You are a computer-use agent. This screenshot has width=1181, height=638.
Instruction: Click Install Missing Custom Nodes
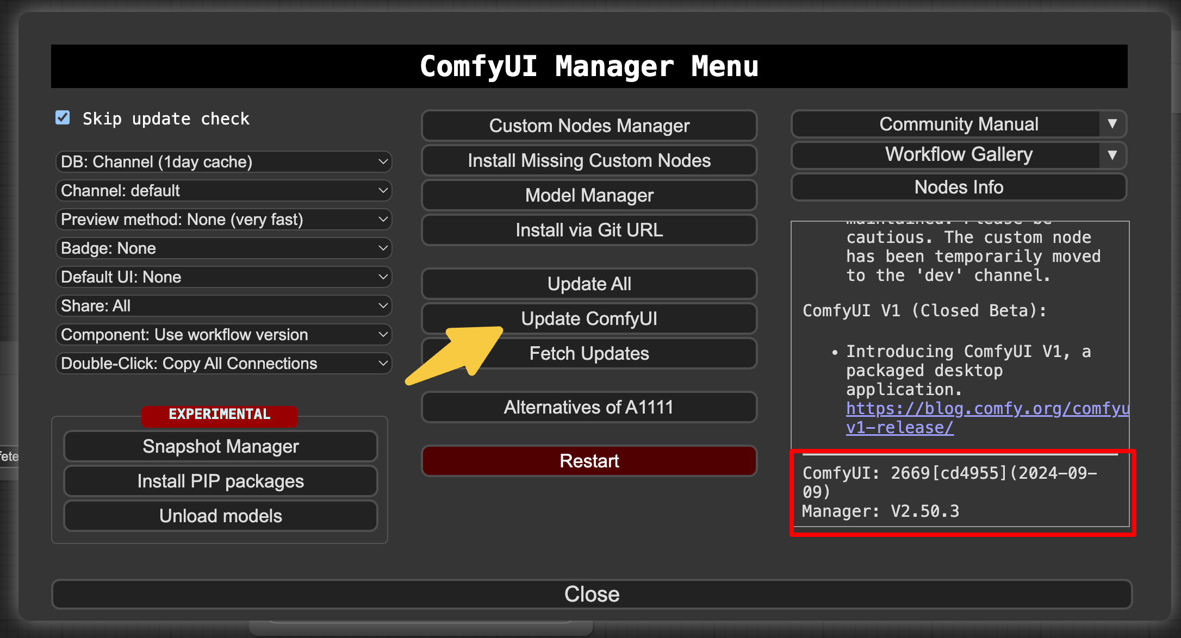pos(589,160)
